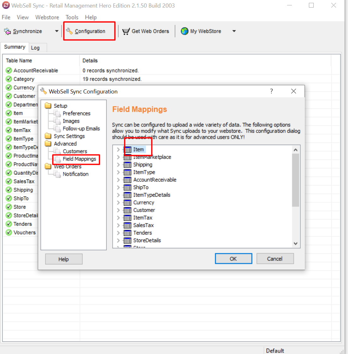Select Field Mappings in the tree

point(79,159)
